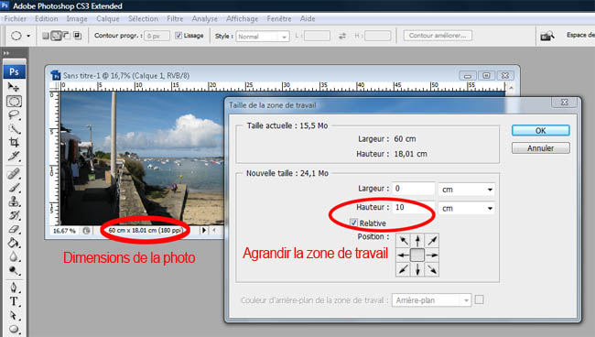The image size is (595, 337).
Task: Open the Sélection menu
Action: point(143,18)
